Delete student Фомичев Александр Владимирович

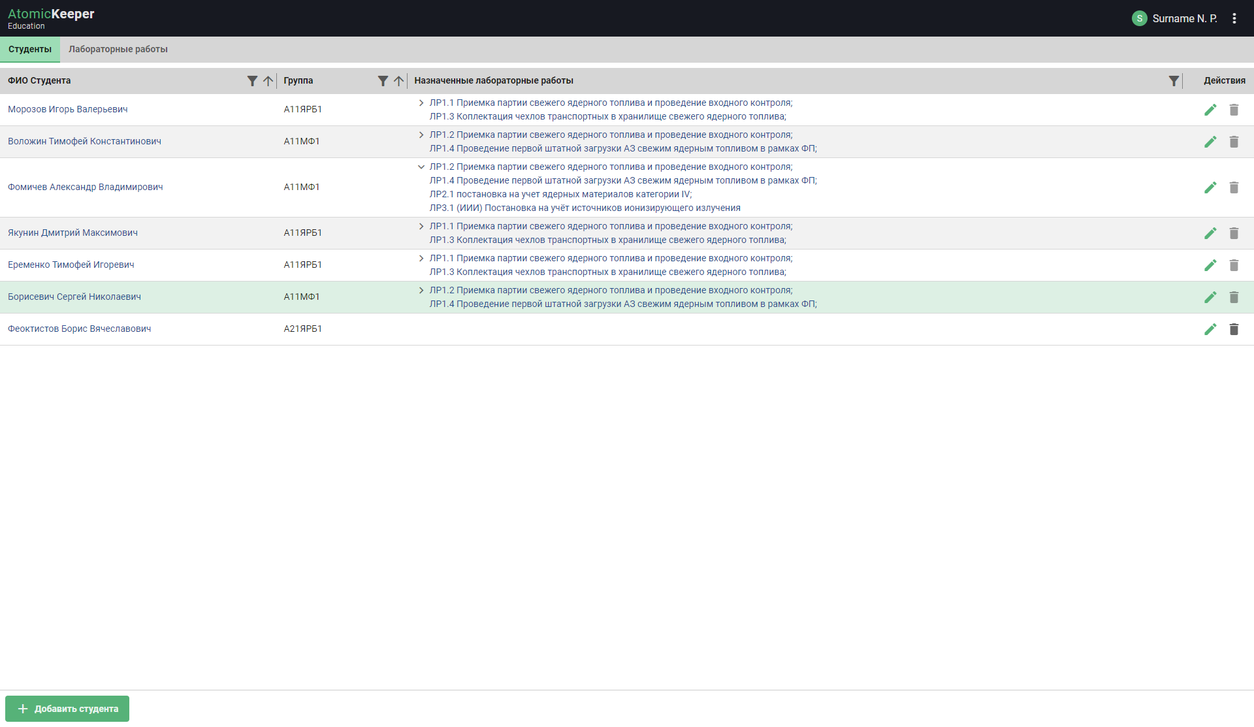[x=1234, y=187]
